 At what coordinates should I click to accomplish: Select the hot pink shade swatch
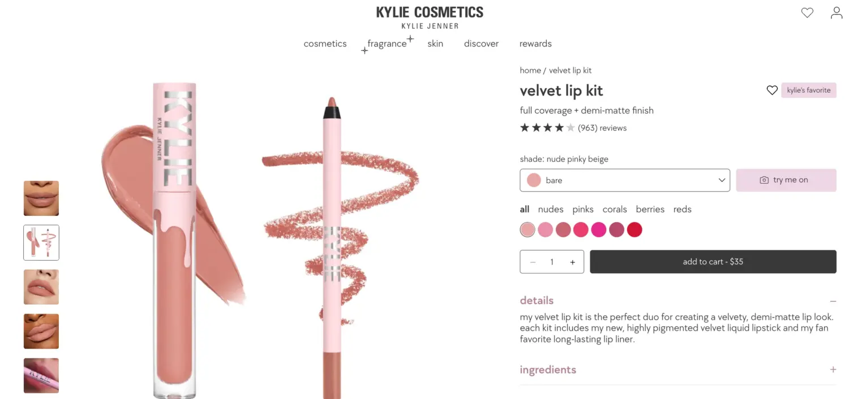click(599, 229)
